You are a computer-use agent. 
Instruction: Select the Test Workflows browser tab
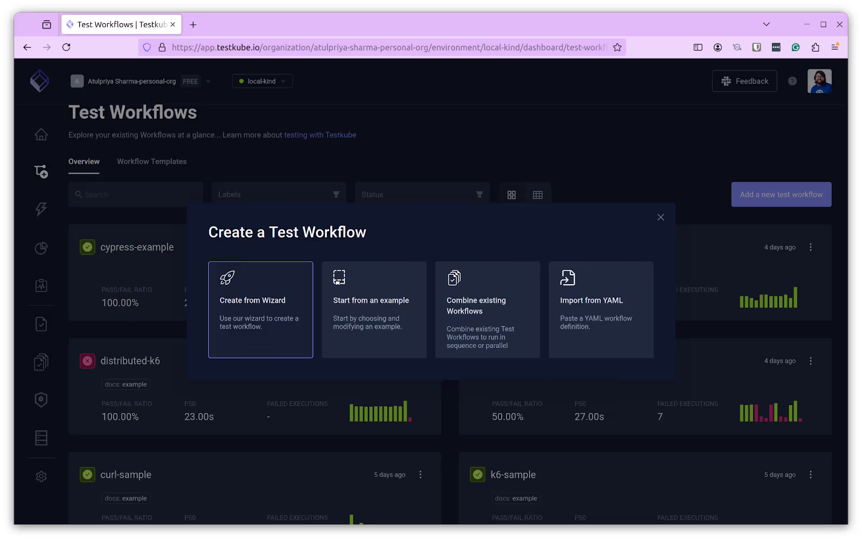click(x=122, y=24)
